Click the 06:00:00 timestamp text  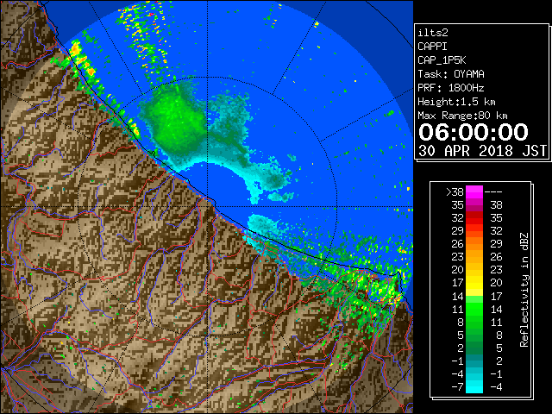pos(474,132)
